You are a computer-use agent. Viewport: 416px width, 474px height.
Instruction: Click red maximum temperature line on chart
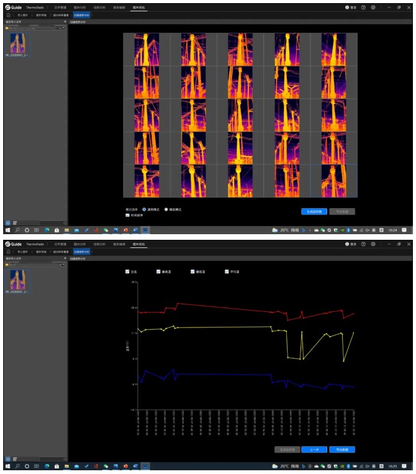click(x=225, y=308)
